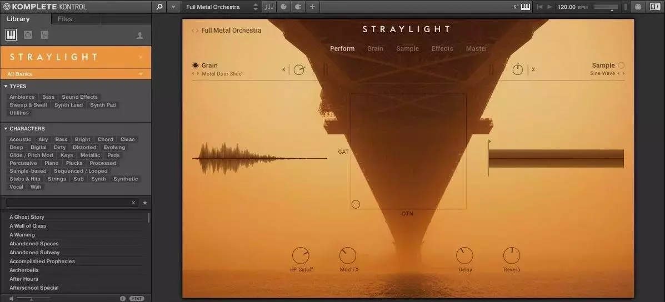Open the Files tab

[65, 19]
